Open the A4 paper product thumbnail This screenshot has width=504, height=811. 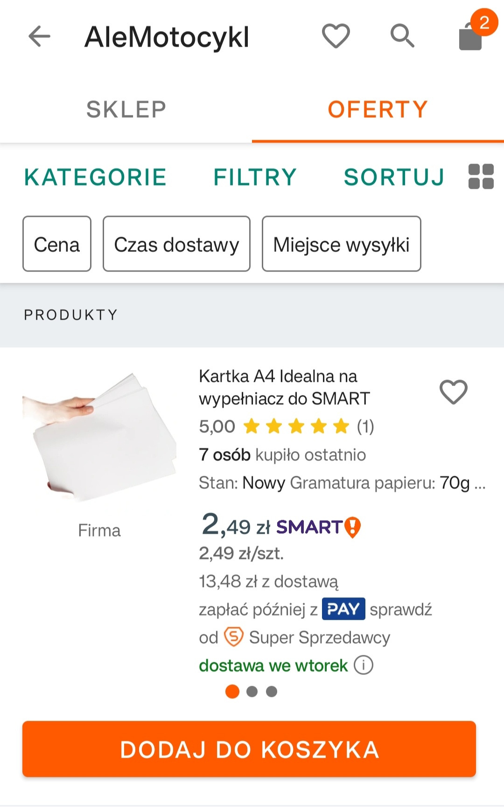tap(99, 437)
